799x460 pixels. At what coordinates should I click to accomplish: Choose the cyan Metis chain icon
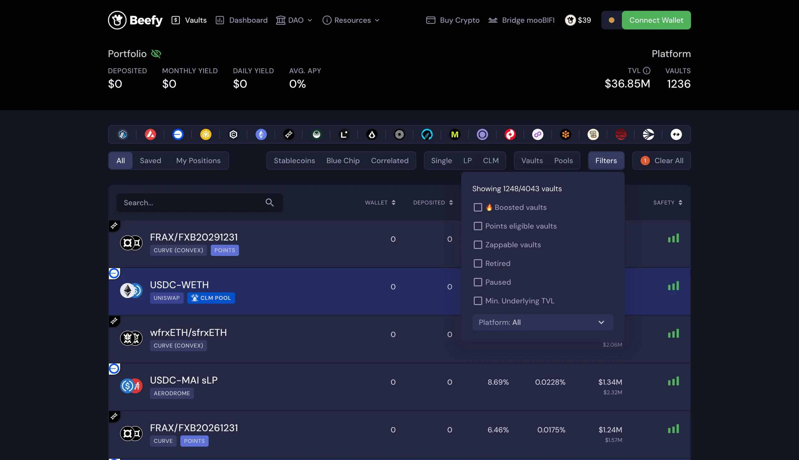(x=427, y=135)
